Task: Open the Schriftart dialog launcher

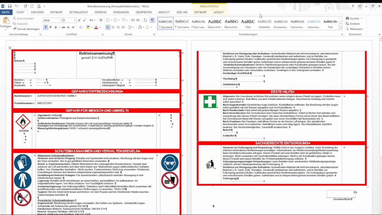Action: [x=103, y=35]
